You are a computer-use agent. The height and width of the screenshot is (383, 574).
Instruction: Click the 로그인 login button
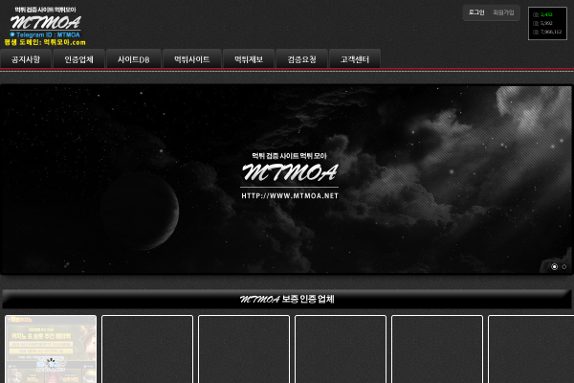point(476,12)
